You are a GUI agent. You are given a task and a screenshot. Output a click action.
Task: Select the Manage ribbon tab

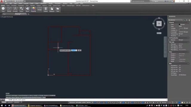coord(33,6)
